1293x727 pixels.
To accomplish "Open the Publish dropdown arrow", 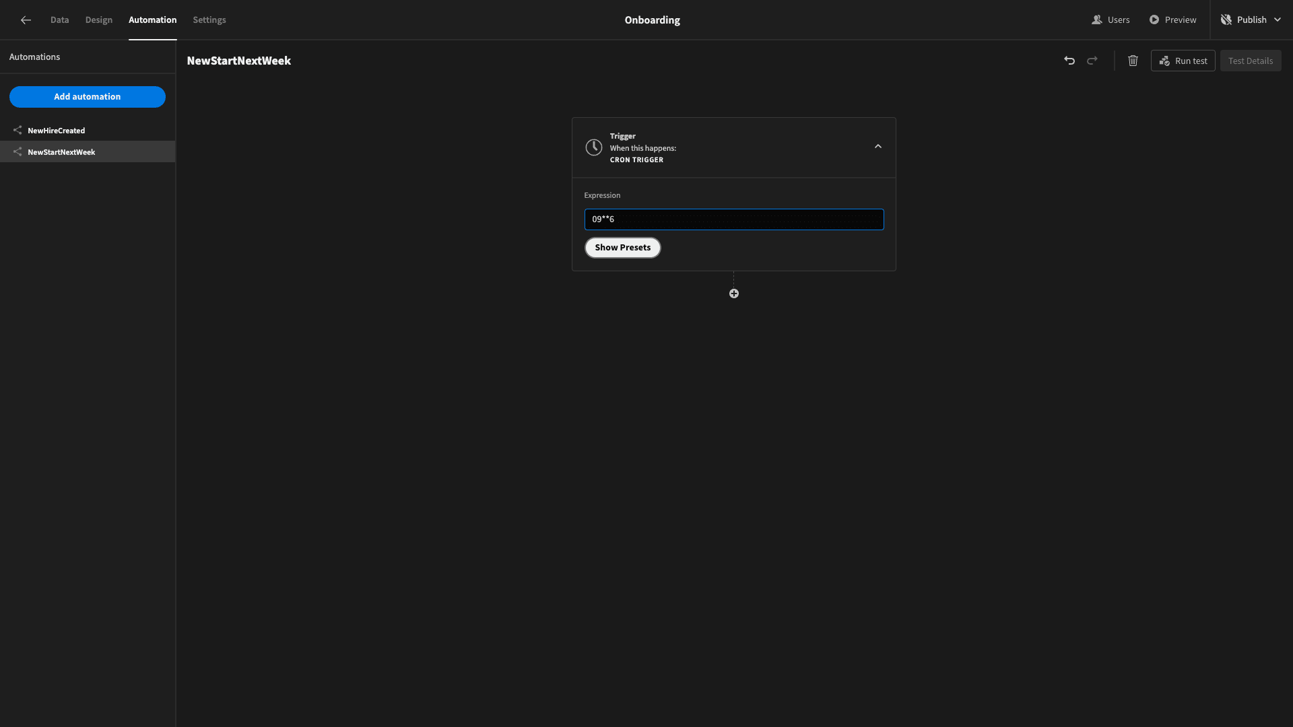I will point(1278,20).
